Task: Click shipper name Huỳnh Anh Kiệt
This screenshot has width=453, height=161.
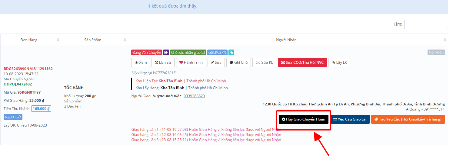Action: point(166,96)
